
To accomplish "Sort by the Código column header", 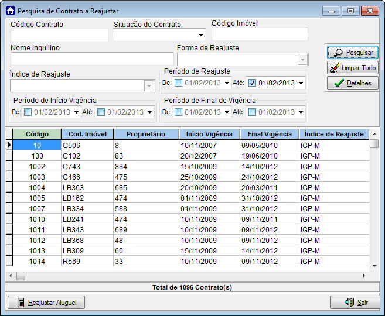I will 36,134.
